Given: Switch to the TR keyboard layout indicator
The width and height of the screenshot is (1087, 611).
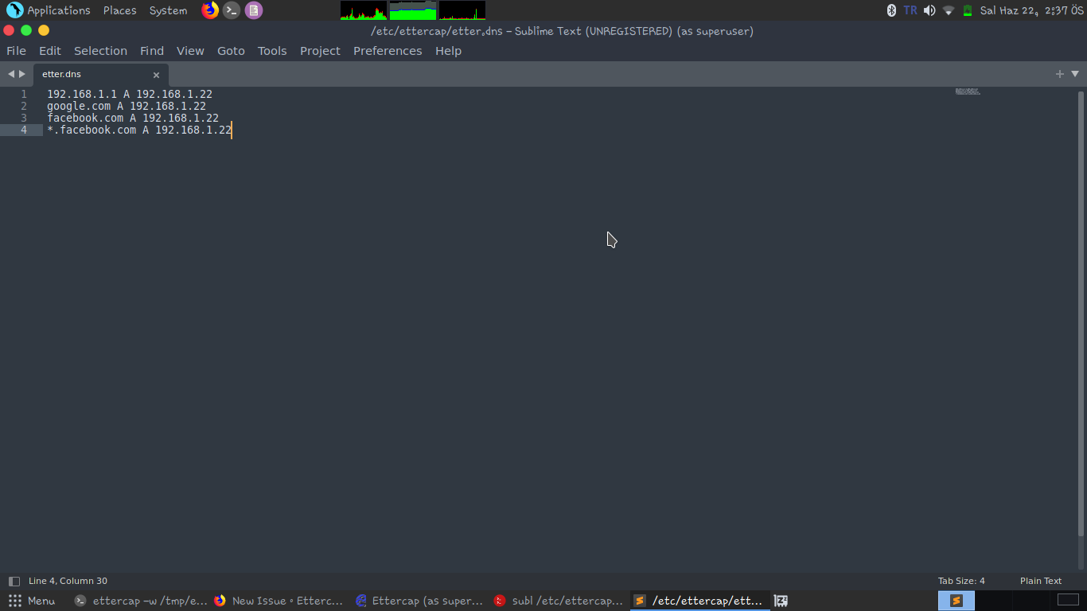Looking at the screenshot, I should point(910,10).
